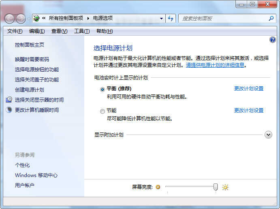The height and width of the screenshot is (209, 280).
Task: Click the search magnifier icon
Action: tap(271, 18)
